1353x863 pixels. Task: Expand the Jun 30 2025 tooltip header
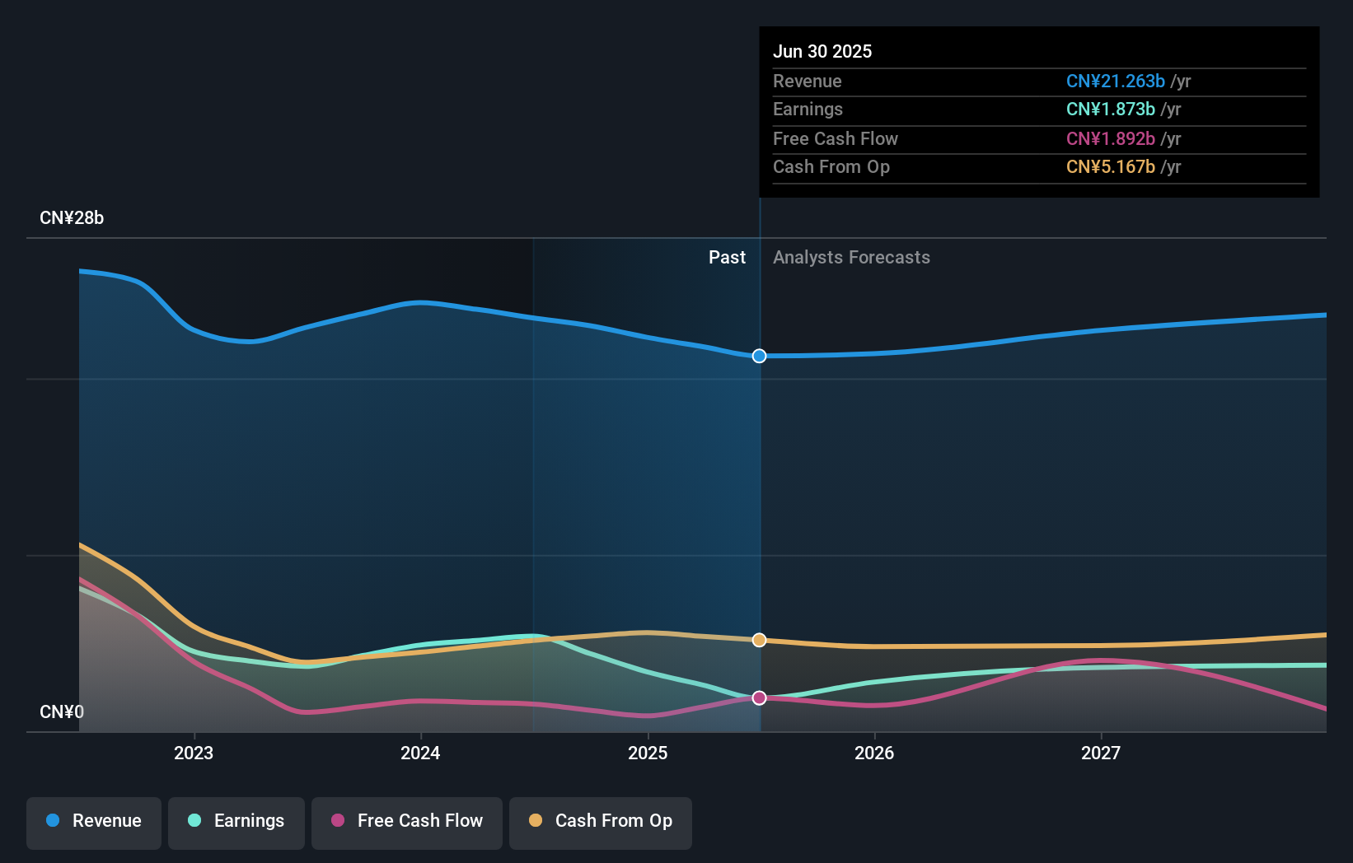coord(822,51)
